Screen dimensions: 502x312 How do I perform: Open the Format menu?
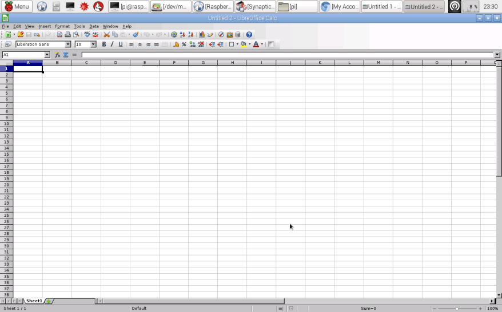(x=62, y=26)
